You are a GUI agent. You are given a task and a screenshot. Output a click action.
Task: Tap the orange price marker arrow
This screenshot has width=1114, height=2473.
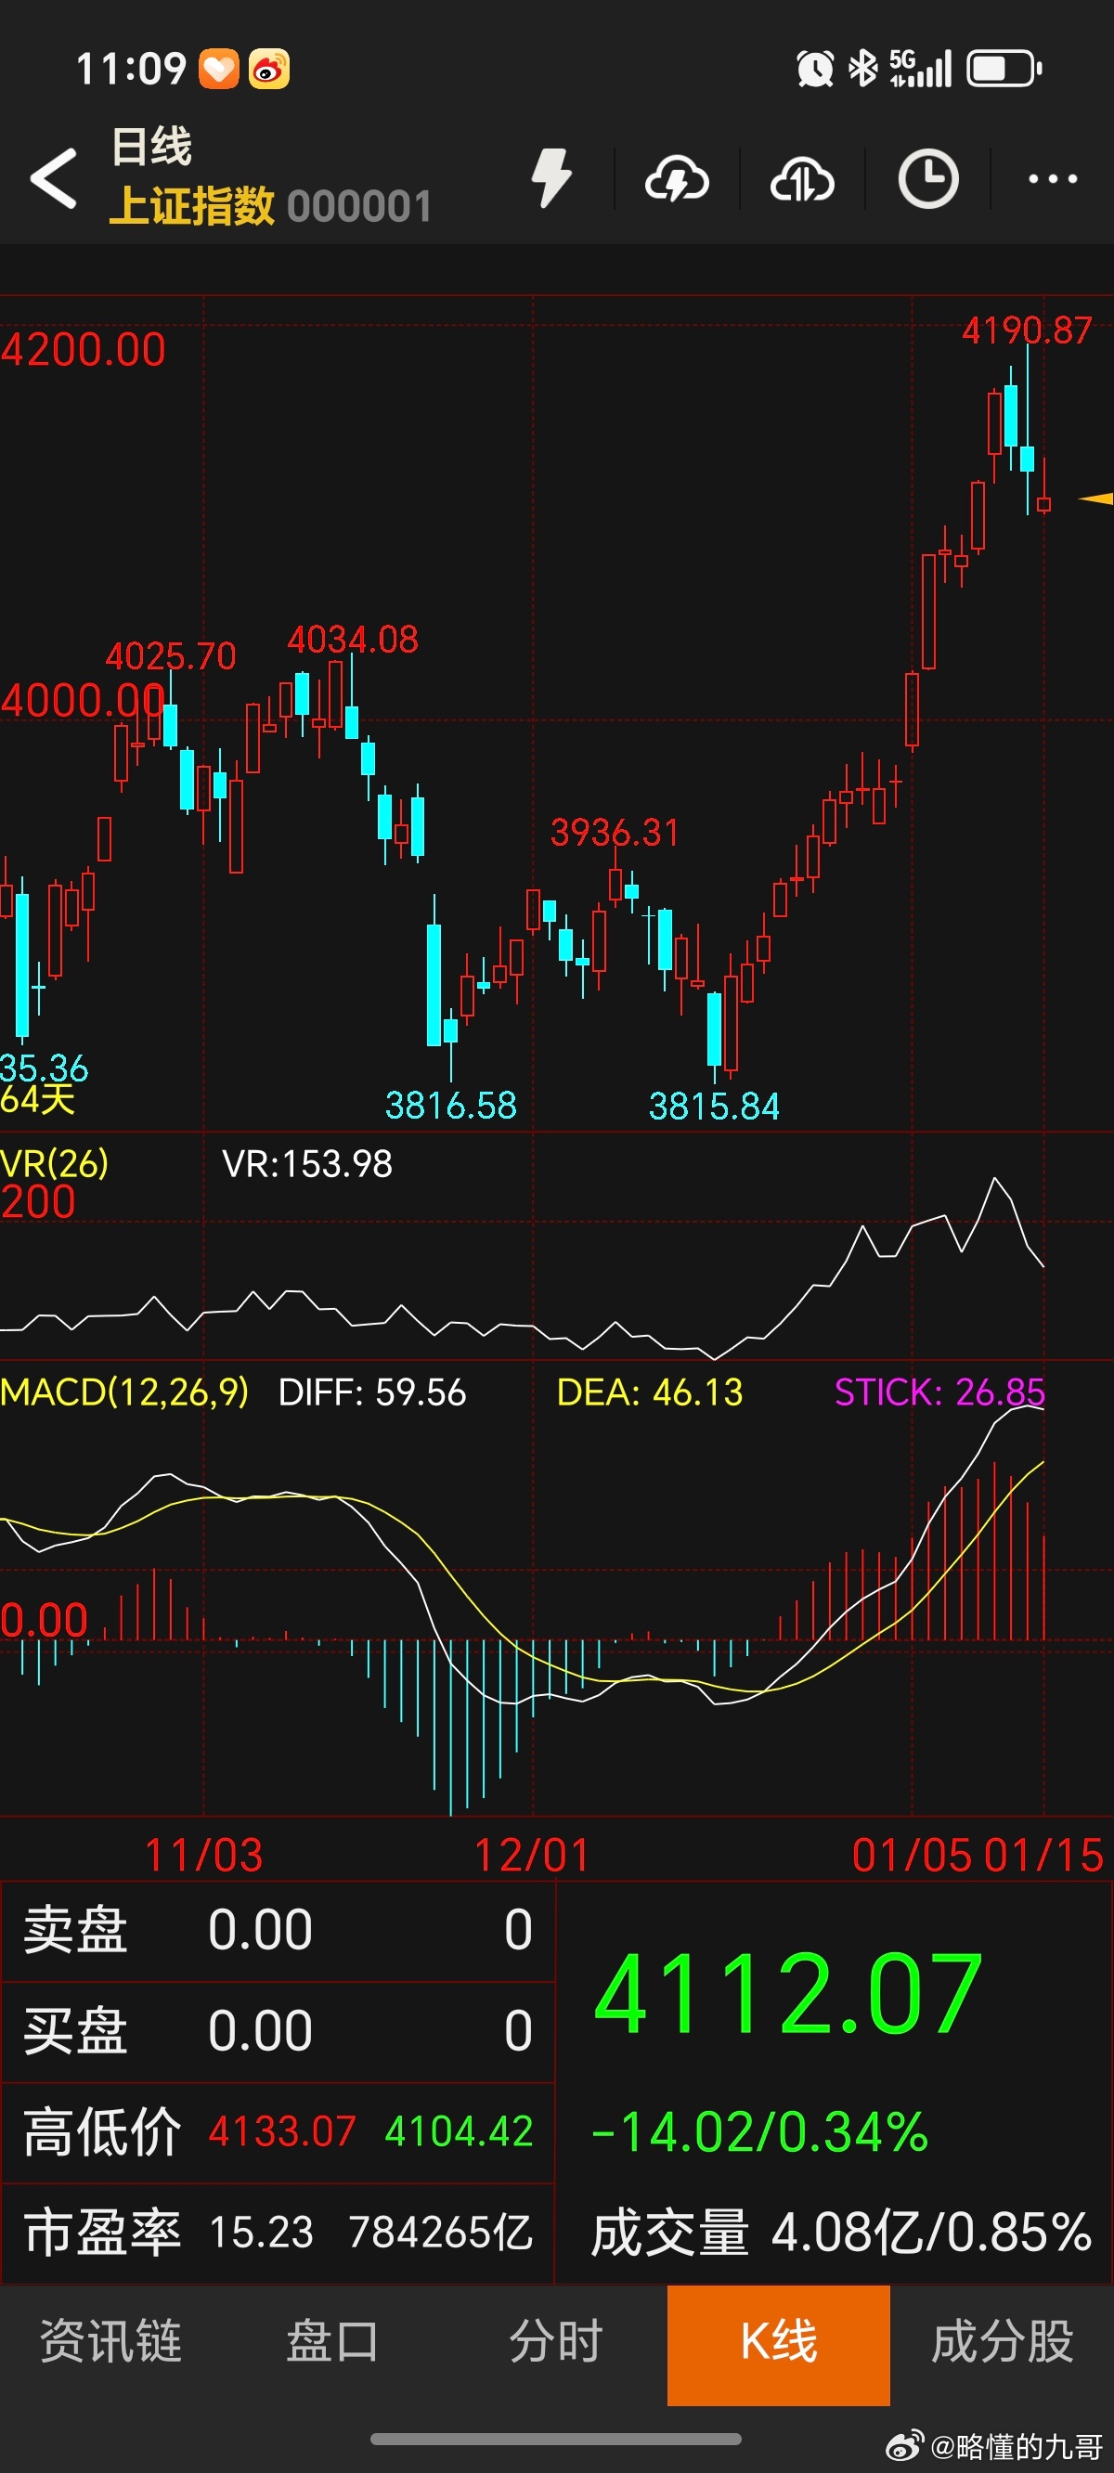1095,498
